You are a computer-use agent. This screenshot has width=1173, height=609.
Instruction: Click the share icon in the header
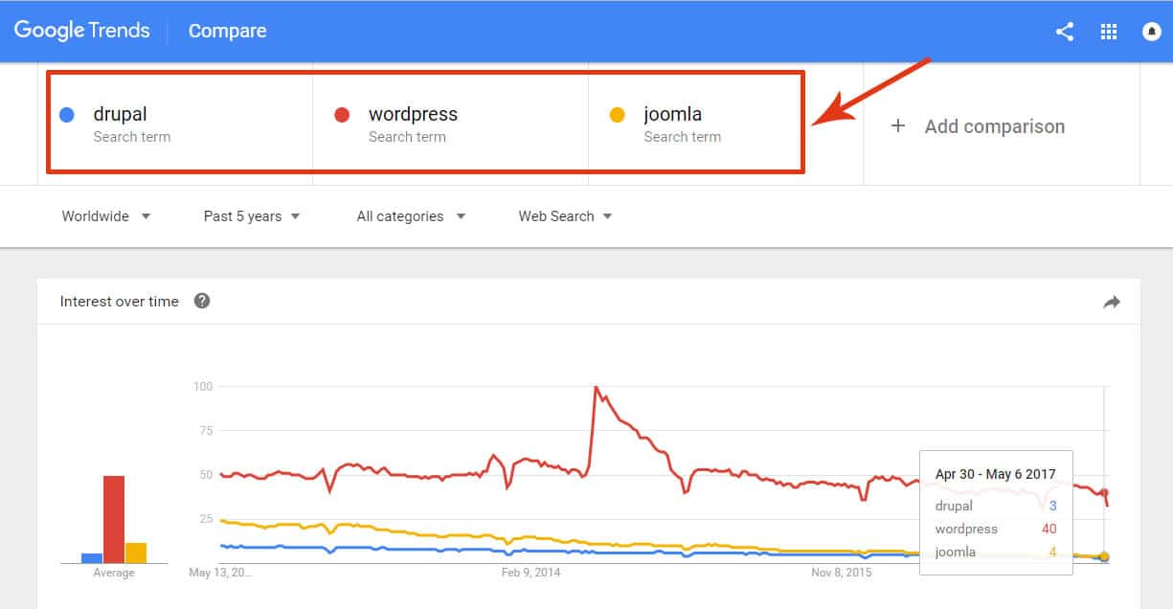1064,32
